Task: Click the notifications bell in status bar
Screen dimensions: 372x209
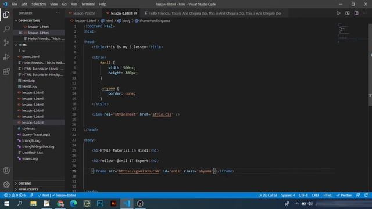Action: (x=366, y=195)
